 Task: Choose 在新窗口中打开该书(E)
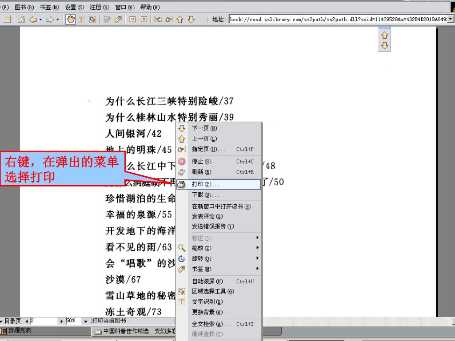click(219, 206)
